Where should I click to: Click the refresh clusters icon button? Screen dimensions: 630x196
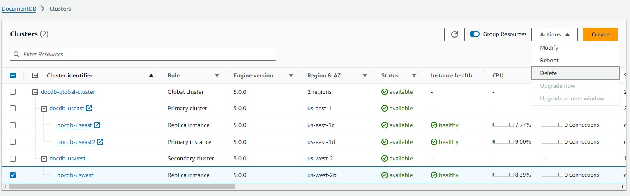click(454, 34)
